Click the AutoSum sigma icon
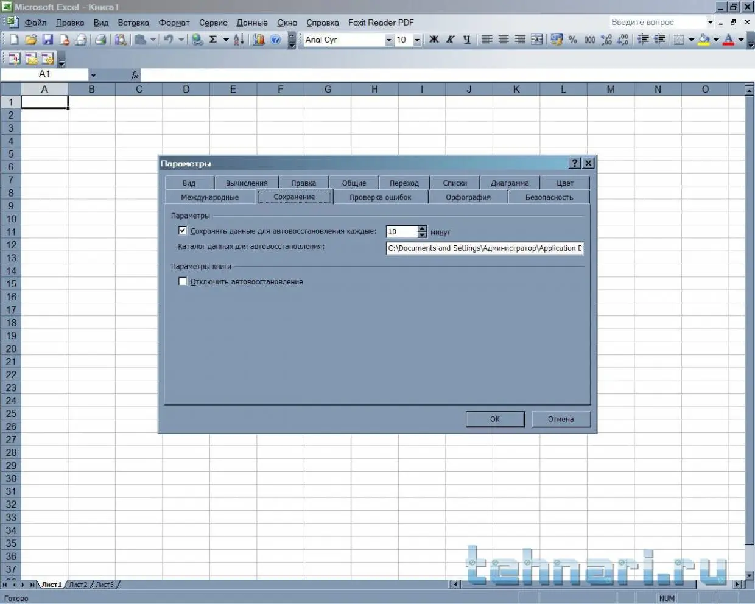This screenshot has width=755, height=604. pyautogui.click(x=213, y=40)
